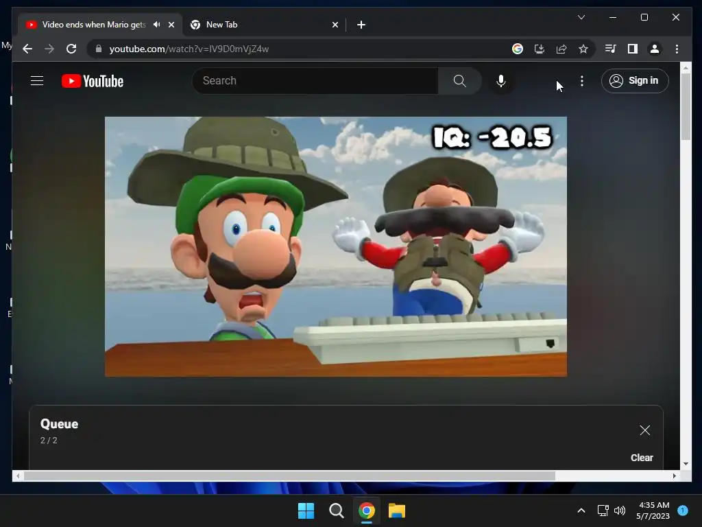Click the video player frame
702x527 pixels.
pos(336,246)
